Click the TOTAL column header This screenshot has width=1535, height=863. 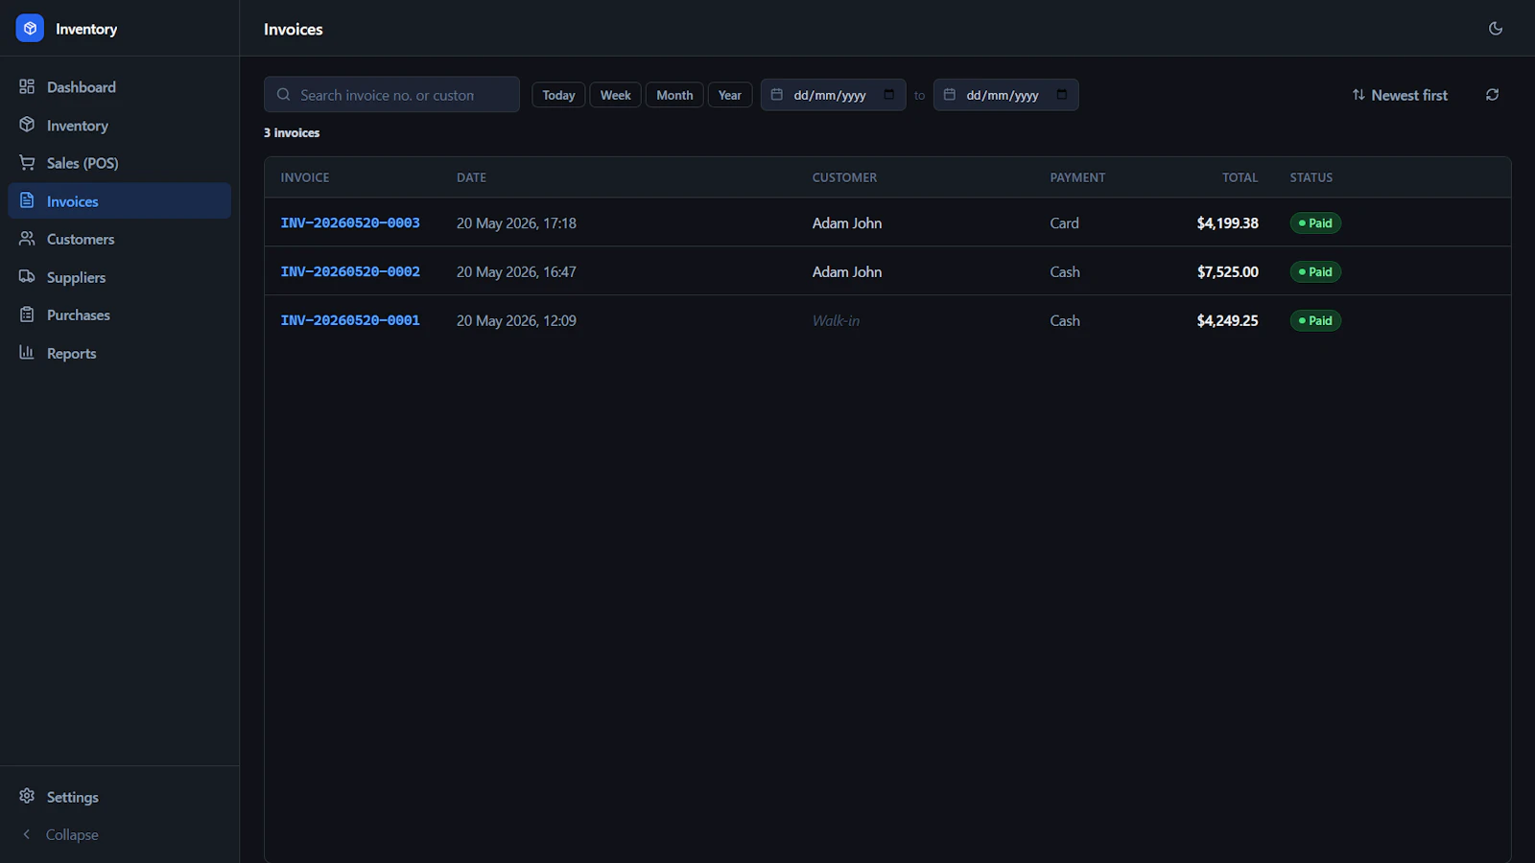[x=1240, y=177]
